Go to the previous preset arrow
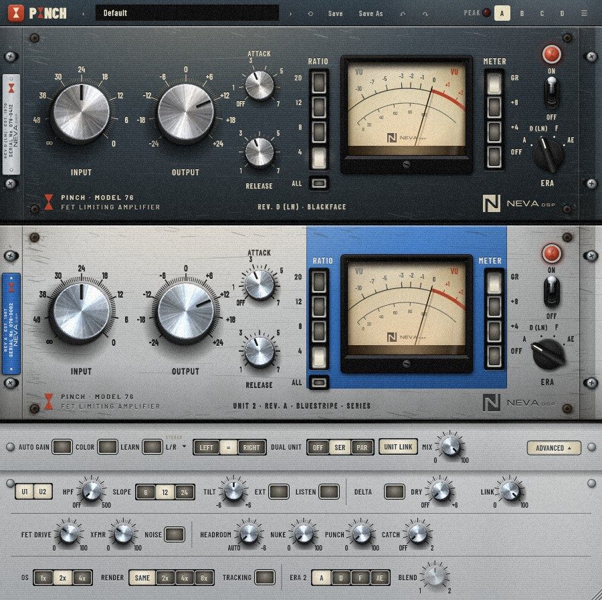The height and width of the screenshot is (600, 602). (84, 14)
